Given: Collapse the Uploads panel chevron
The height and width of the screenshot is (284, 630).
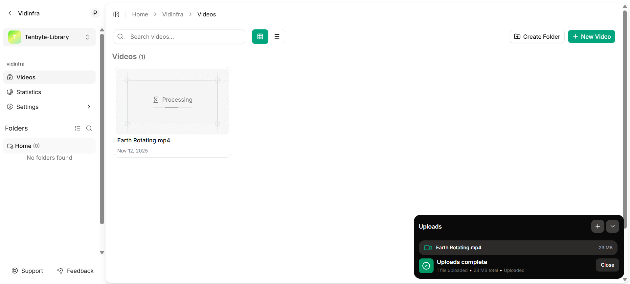Looking at the screenshot, I should [x=613, y=226].
